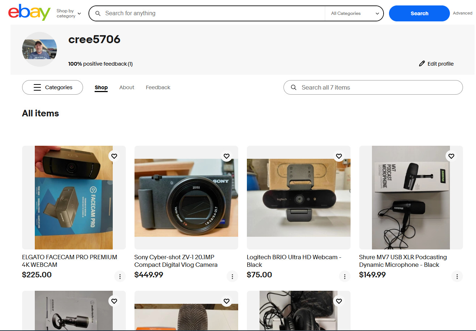Click the magnifier icon in store search
This screenshot has width=476, height=331.
[294, 87]
